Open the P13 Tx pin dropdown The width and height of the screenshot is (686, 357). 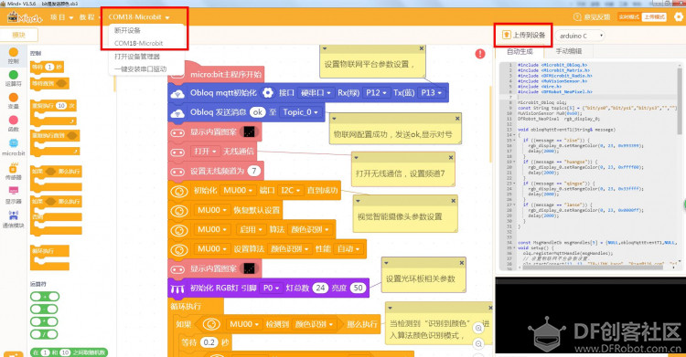[432, 92]
